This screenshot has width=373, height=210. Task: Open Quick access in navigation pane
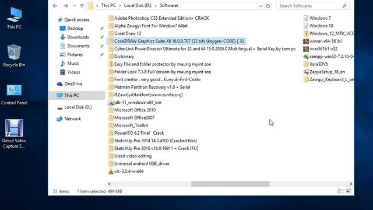(73, 20)
